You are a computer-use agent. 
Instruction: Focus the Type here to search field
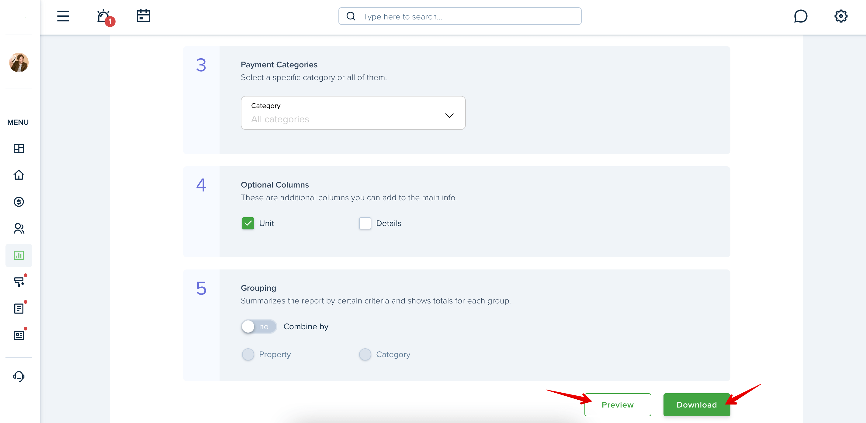(460, 16)
